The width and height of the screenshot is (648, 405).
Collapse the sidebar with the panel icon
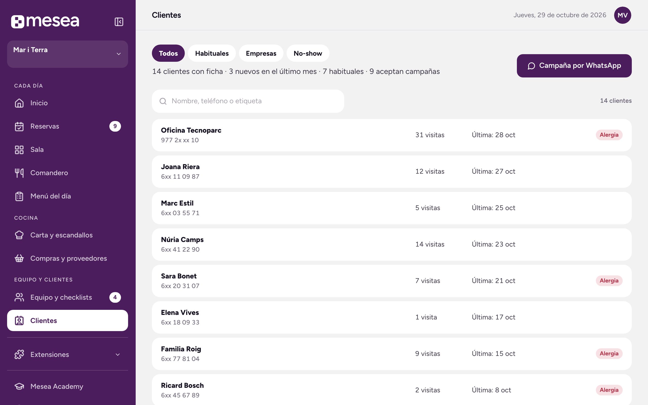click(119, 22)
